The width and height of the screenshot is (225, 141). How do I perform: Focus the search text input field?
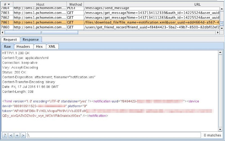(x=114, y=135)
